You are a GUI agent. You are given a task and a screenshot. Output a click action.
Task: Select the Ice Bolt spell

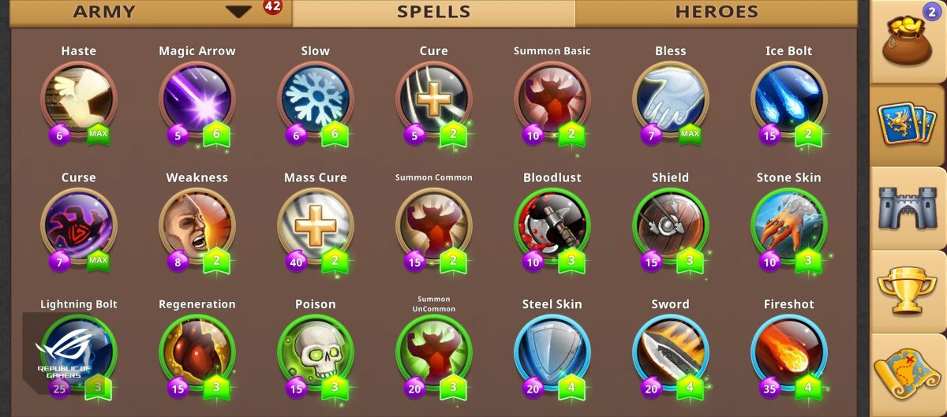coord(789,99)
